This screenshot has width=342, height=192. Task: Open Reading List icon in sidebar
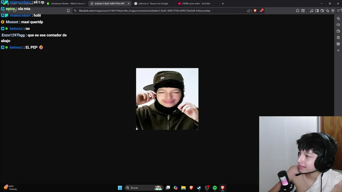point(338,44)
